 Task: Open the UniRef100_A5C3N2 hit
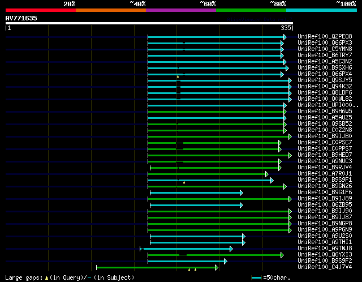point(325,62)
